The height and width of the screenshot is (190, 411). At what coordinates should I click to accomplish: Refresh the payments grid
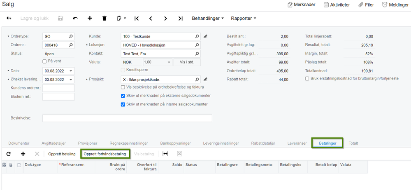click(x=9, y=154)
